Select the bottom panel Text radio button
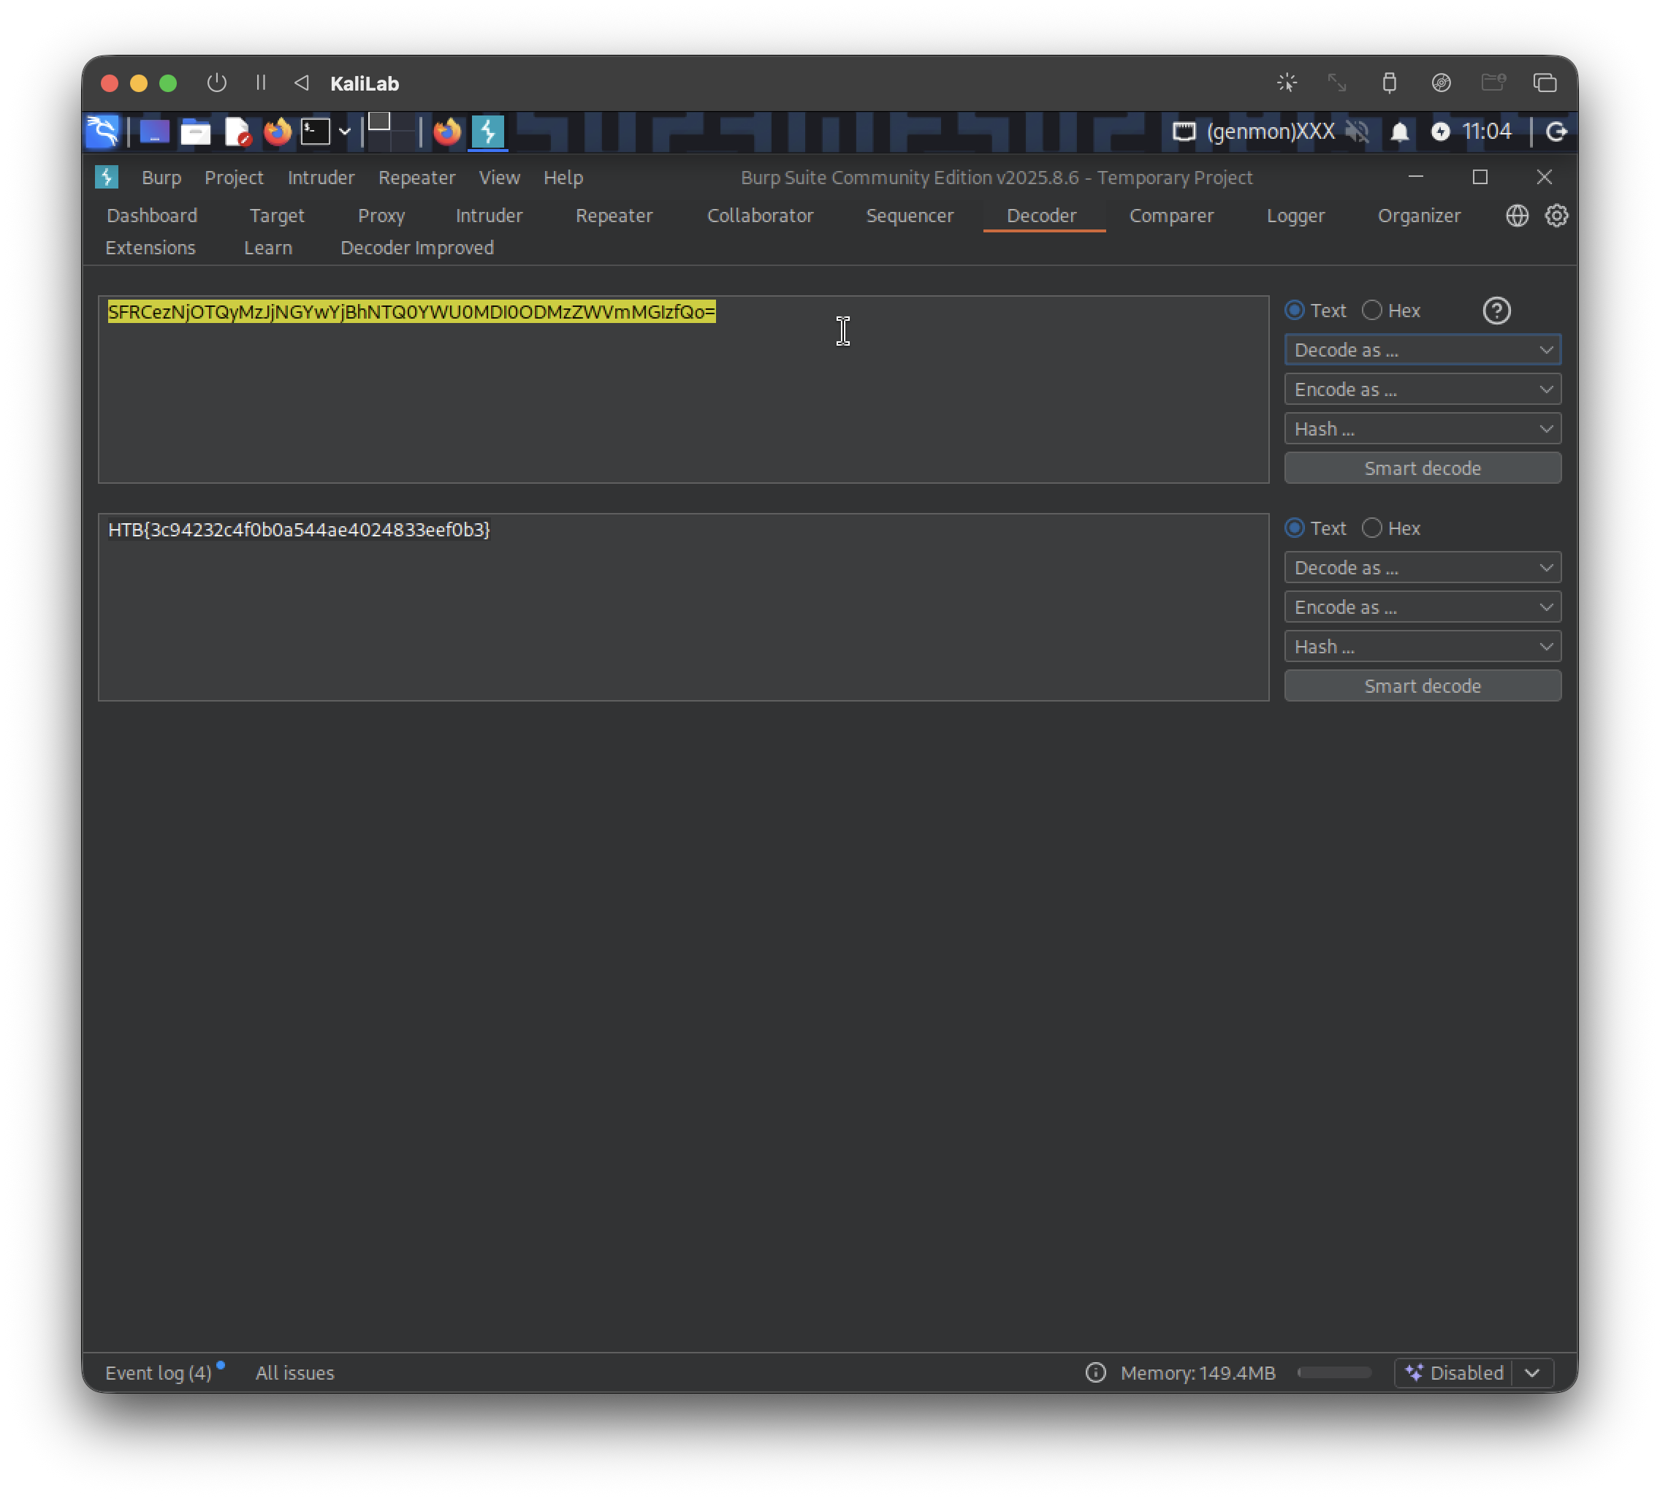 point(1295,528)
